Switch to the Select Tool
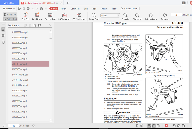The height and width of the screenshot is (129, 192). pyautogui.click(x=10, y=19)
